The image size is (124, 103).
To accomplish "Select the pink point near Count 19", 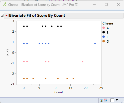I will 83,62.
